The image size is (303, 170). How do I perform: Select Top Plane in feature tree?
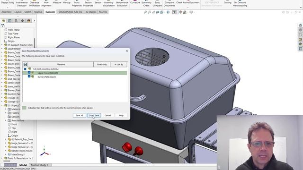point(13,34)
